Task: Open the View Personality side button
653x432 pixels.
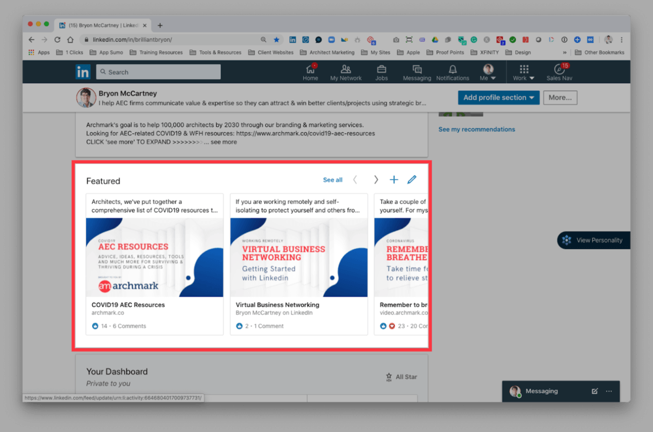Action: click(594, 241)
